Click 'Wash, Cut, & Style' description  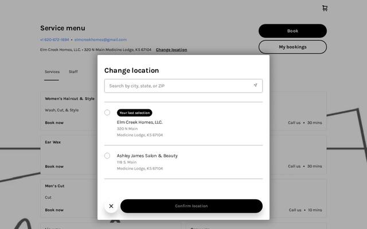tap(61, 110)
